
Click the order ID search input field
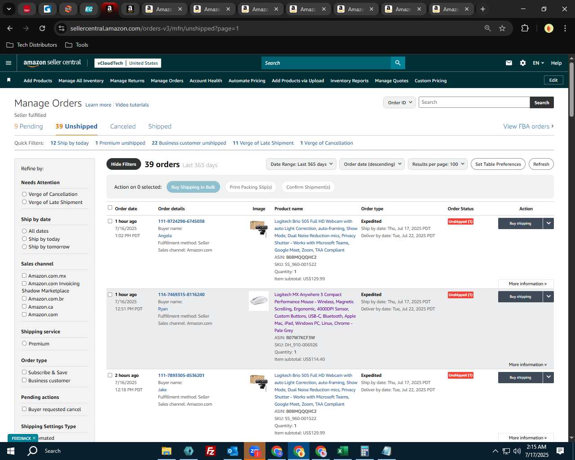[x=474, y=102]
